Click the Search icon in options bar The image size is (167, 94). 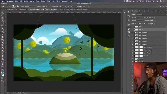coord(158,7)
